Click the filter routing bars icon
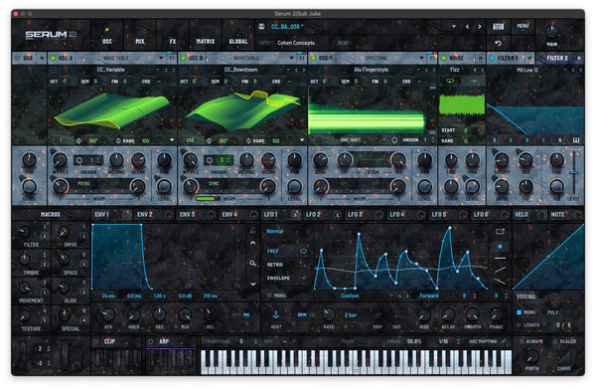 click(x=576, y=140)
